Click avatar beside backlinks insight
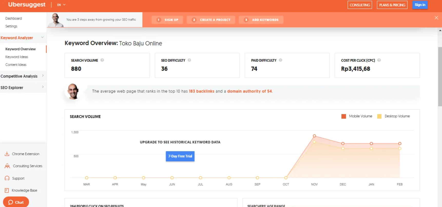Screen dimensions: 442x207 click(x=73, y=91)
